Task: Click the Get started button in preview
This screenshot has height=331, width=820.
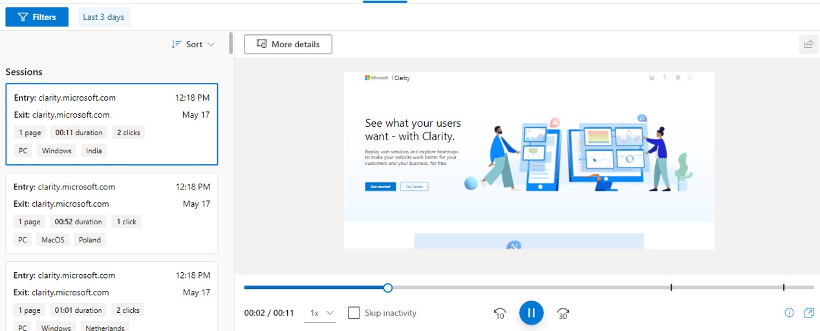Action: (380, 187)
